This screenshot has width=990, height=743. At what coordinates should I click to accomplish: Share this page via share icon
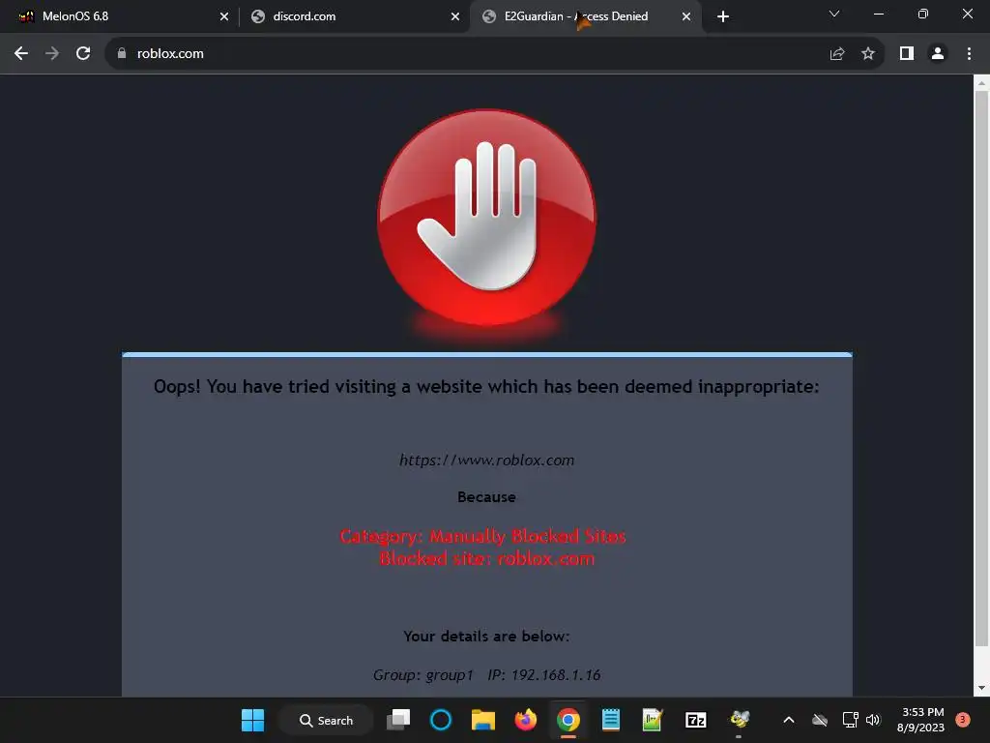point(837,54)
